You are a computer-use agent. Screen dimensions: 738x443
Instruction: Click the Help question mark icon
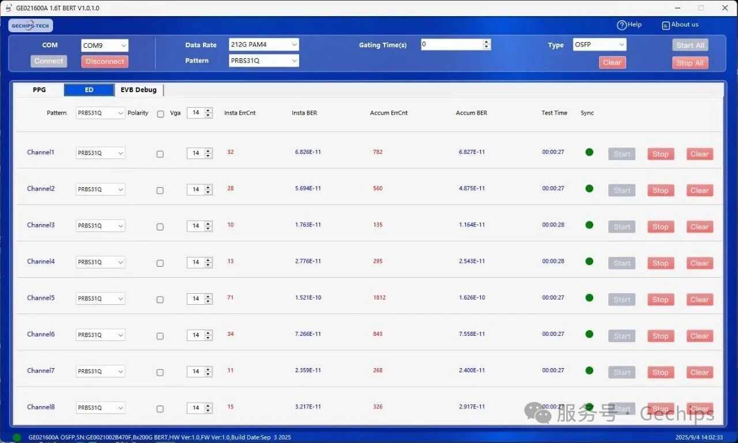[622, 25]
